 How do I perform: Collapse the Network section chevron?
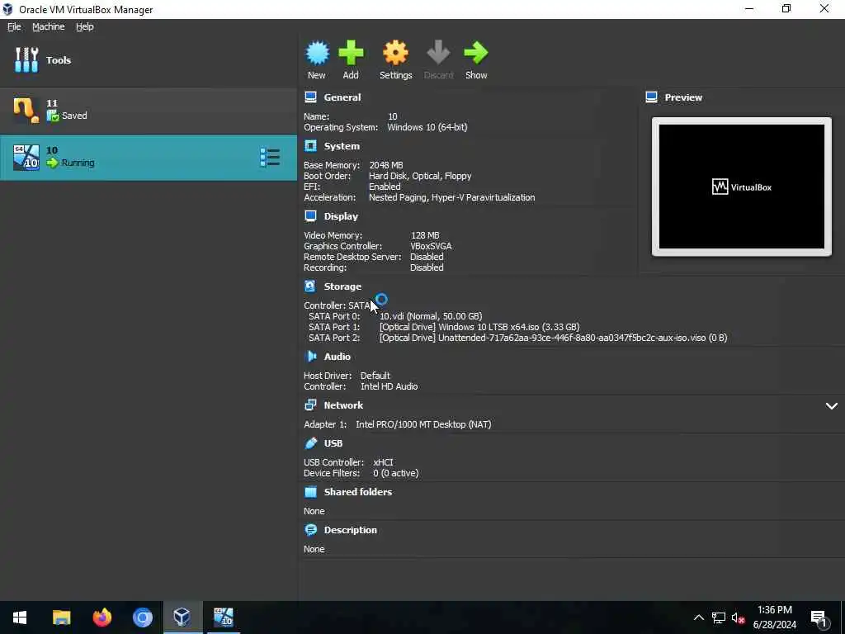click(831, 406)
